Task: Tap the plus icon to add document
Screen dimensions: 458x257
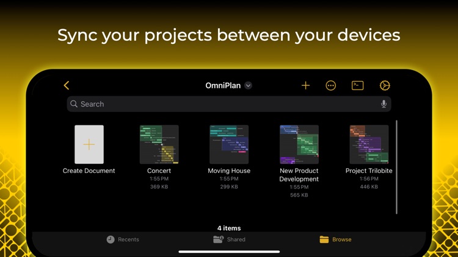Action: click(x=305, y=85)
